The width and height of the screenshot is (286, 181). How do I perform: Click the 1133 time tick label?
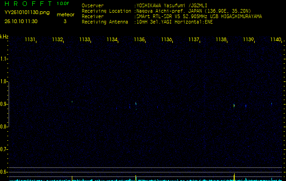(x=85, y=39)
